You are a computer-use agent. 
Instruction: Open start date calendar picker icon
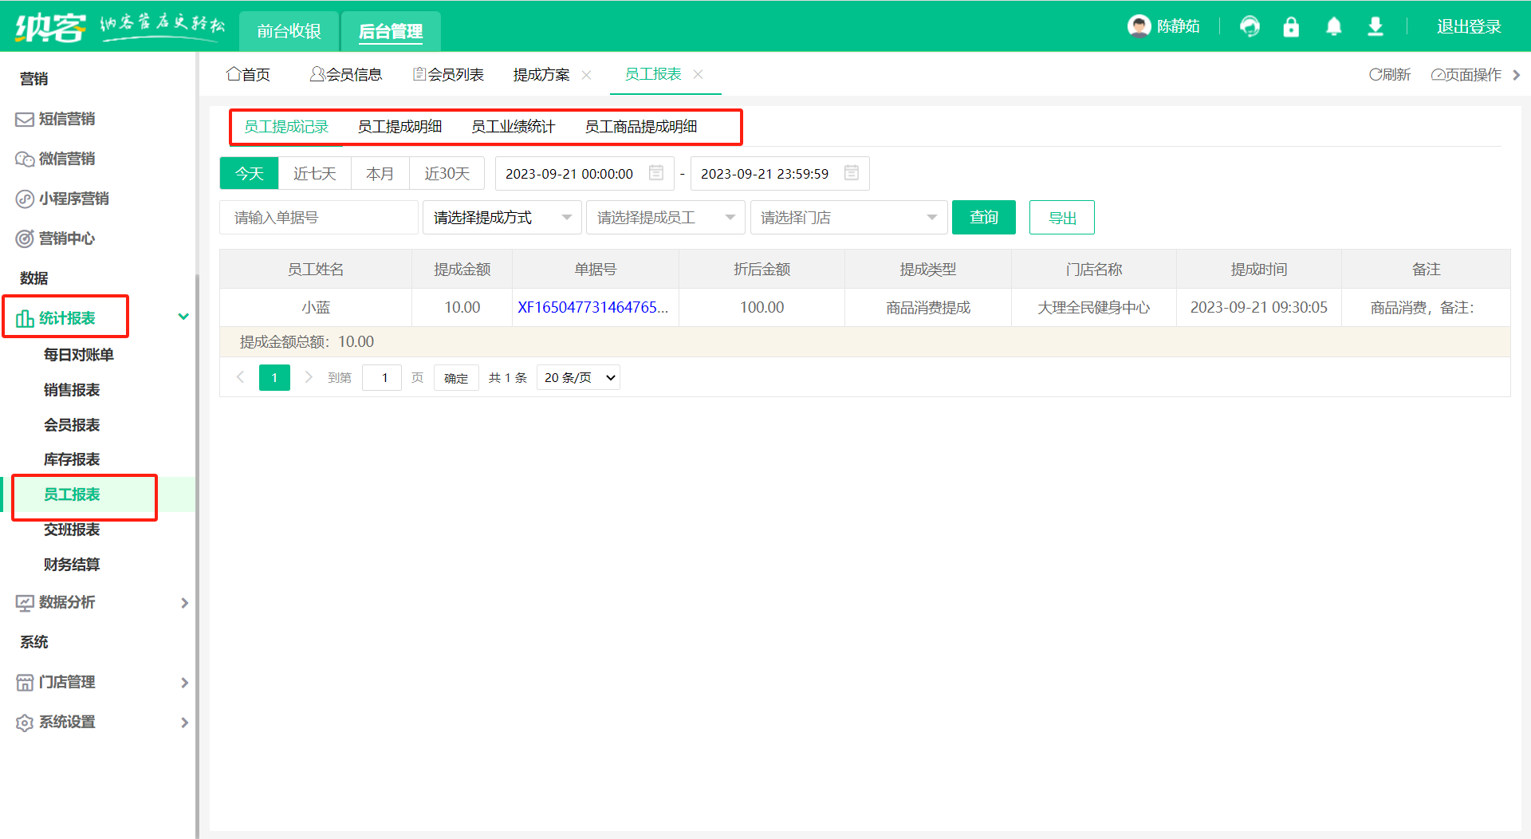[656, 173]
